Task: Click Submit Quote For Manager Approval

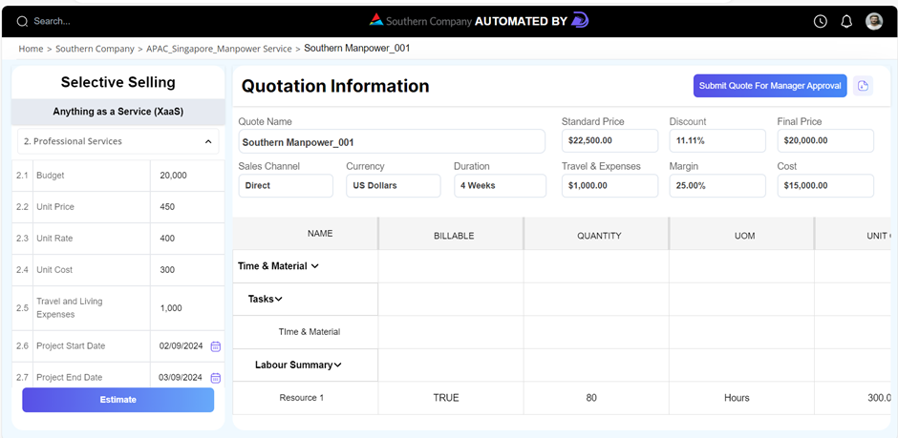Action: (x=769, y=86)
